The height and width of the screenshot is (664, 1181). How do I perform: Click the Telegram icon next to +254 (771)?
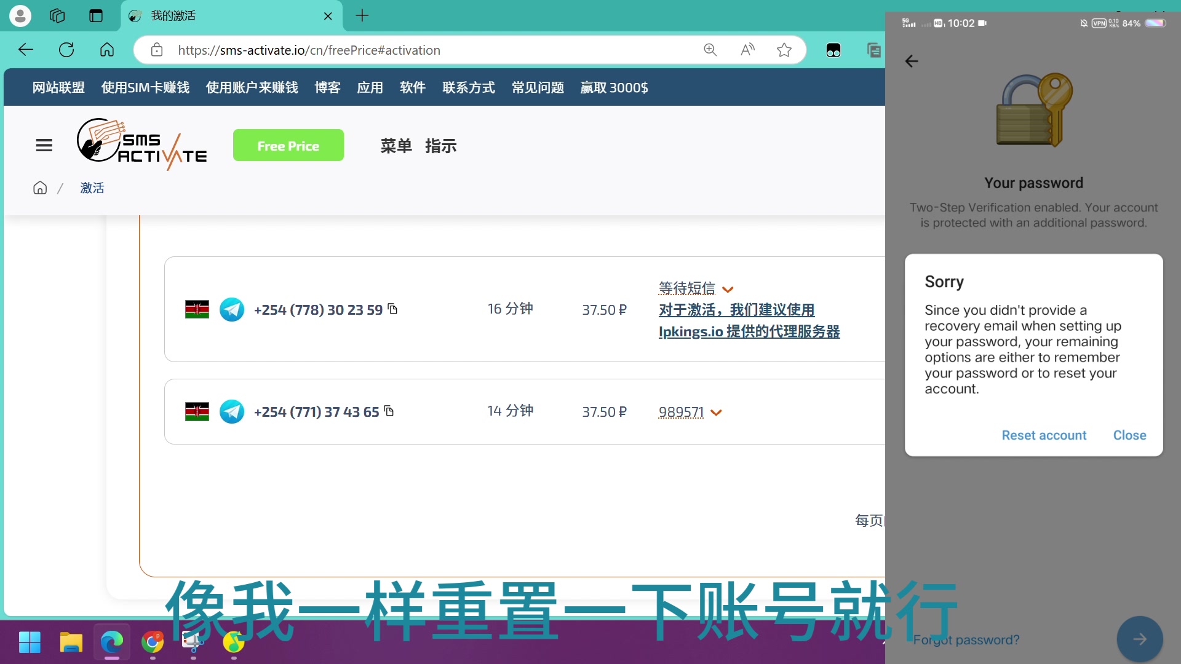[x=231, y=412]
